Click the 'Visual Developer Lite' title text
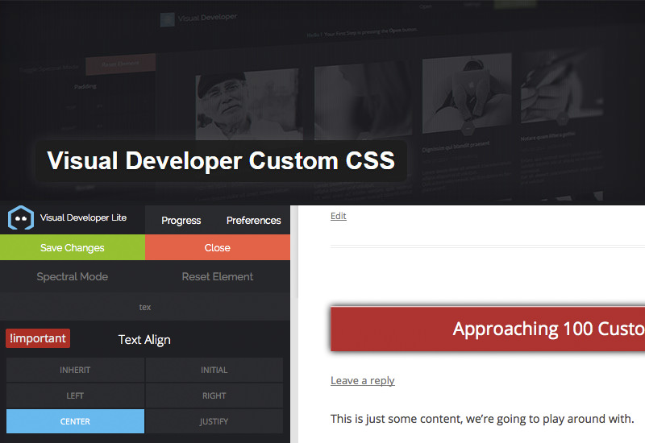The image size is (645, 443). tap(83, 217)
